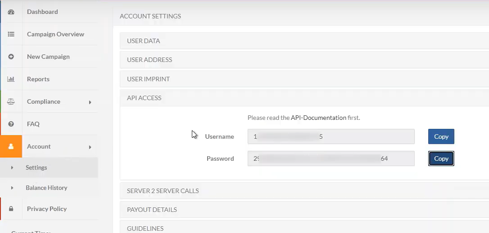Expand the USER DATA section
The image size is (489, 233).
[144, 41]
